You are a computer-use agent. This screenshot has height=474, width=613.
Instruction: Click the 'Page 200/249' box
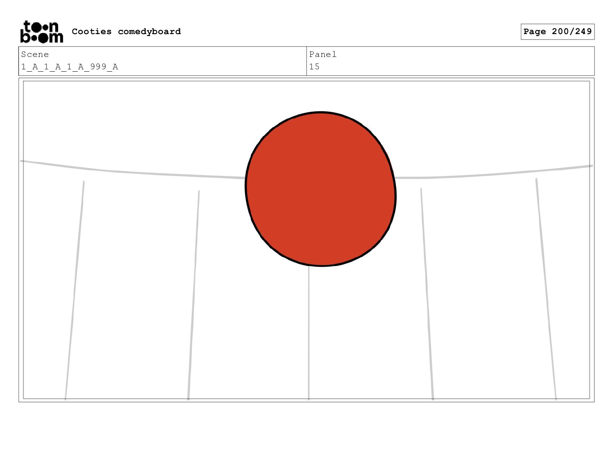click(557, 31)
